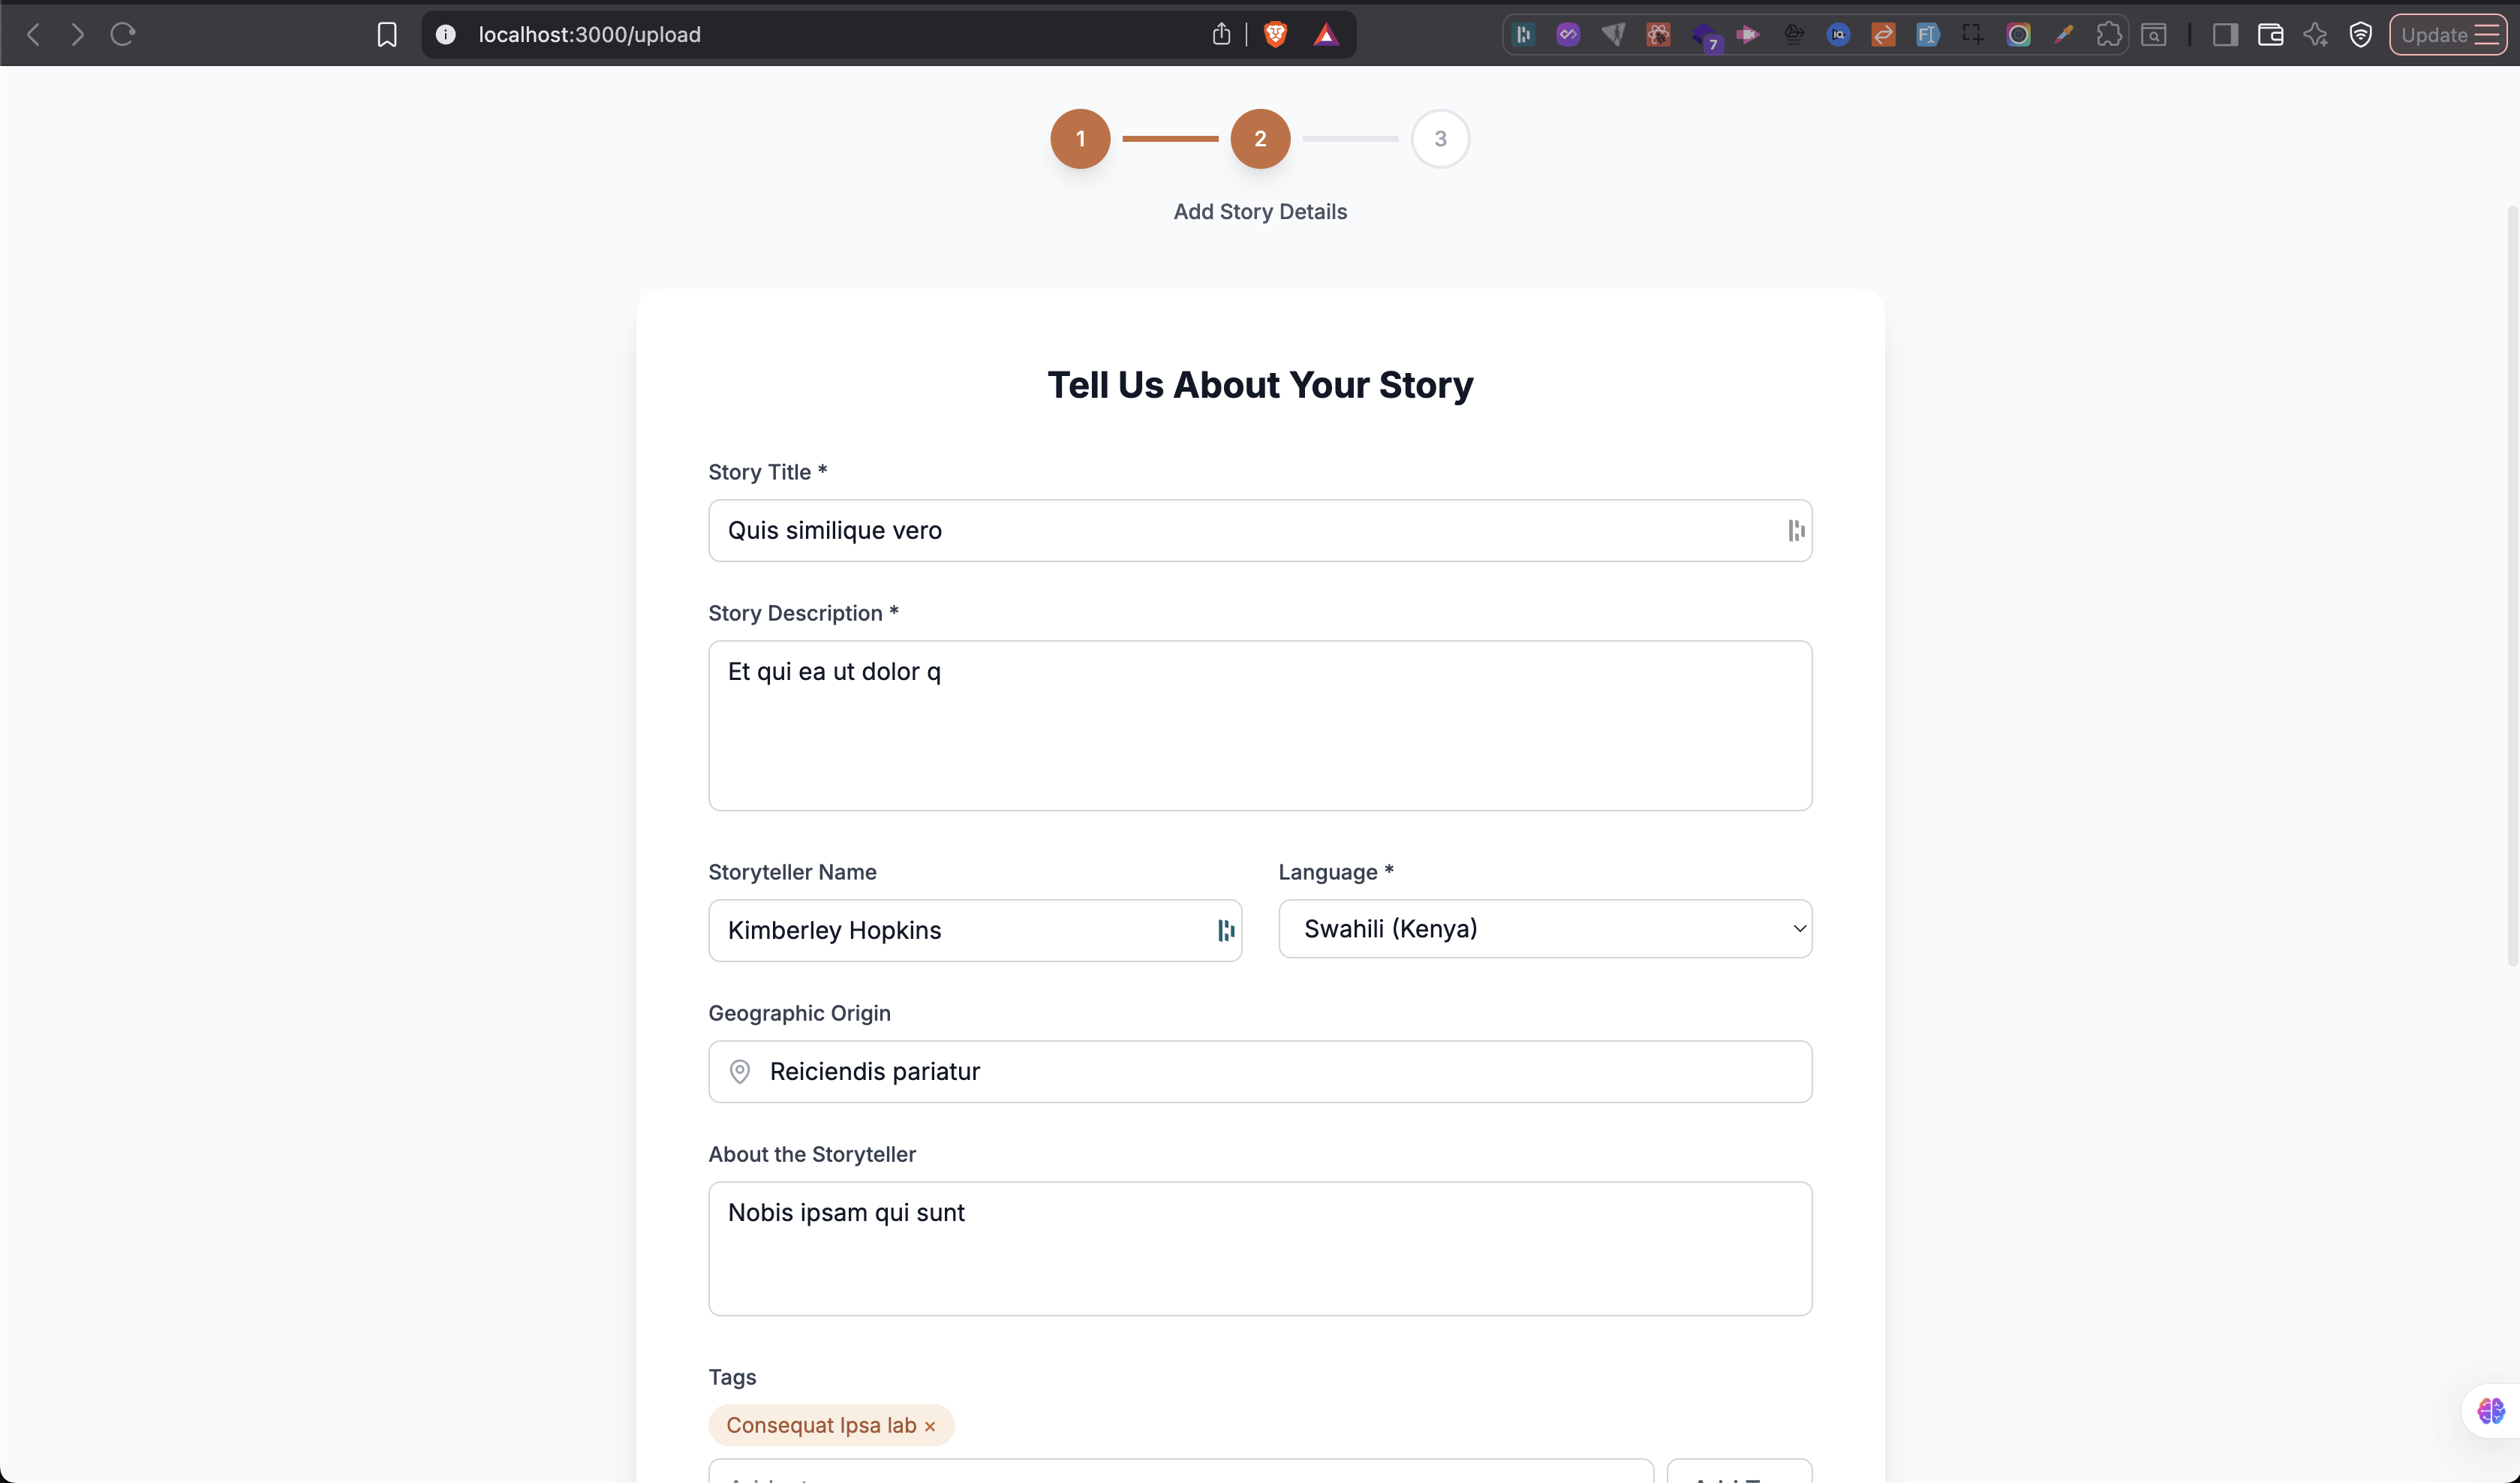
Task: Click the share icon in the address bar
Action: (1221, 34)
